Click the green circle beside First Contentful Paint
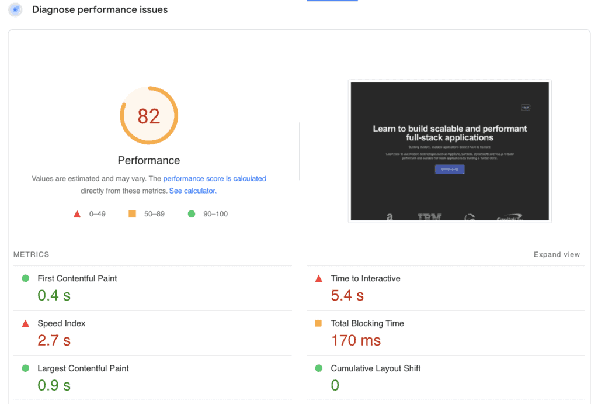598x404 pixels. [x=24, y=278]
